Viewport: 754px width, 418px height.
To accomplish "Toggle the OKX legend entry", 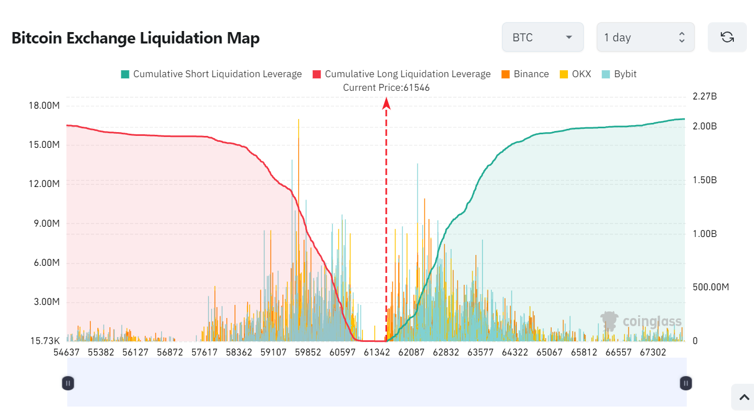I will pyautogui.click(x=575, y=74).
